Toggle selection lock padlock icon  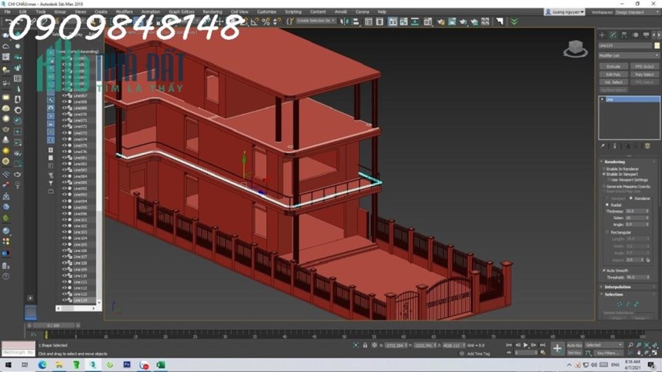(x=365, y=345)
